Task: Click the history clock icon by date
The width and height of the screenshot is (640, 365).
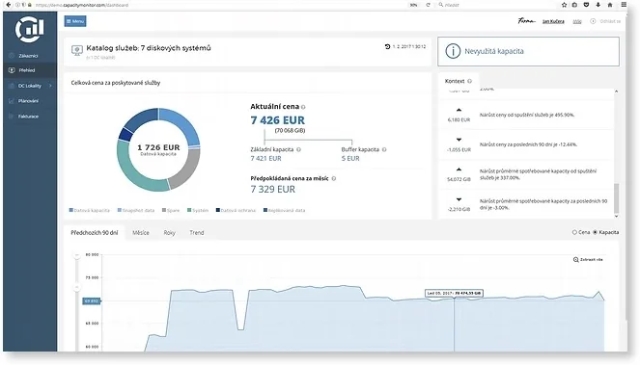Action: click(x=387, y=46)
